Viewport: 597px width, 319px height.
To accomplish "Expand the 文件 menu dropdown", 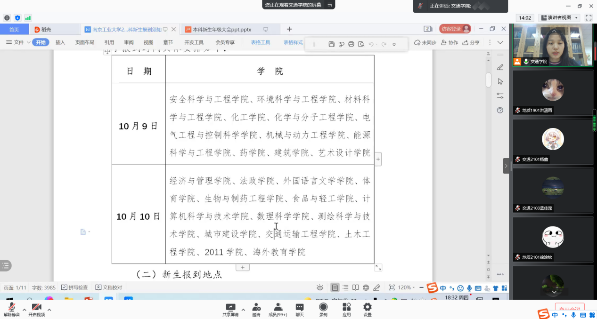I will click(19, 42).
